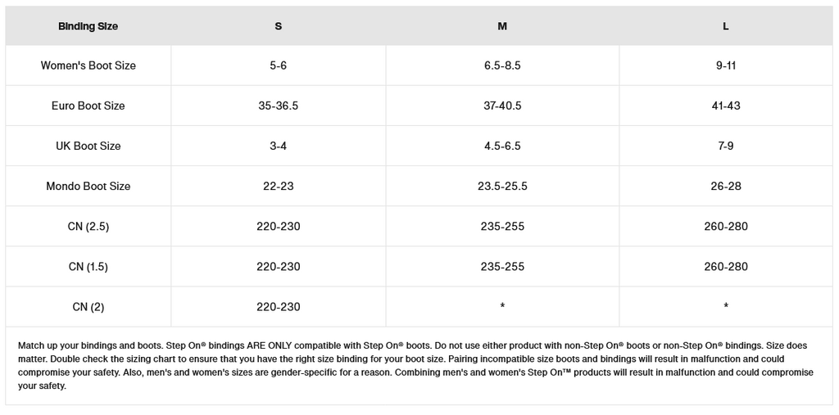
Task: Select the S size column header
Action: 279,26
